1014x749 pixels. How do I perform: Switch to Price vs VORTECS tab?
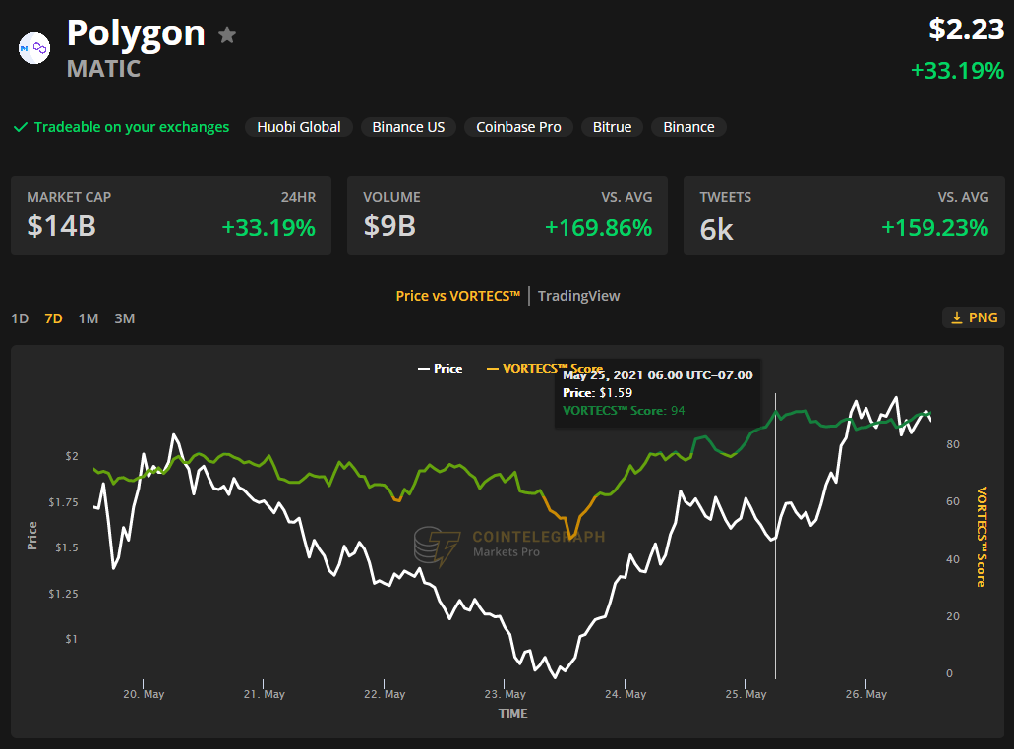[457, 296]
